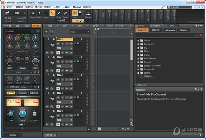Open the Export dropdown arrow
The width and height of the screenshot is (206, 139).
pos(24,13)
